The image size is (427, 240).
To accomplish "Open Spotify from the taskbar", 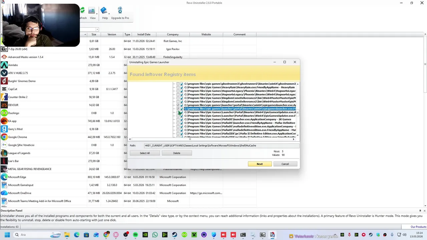I will 135,235.
